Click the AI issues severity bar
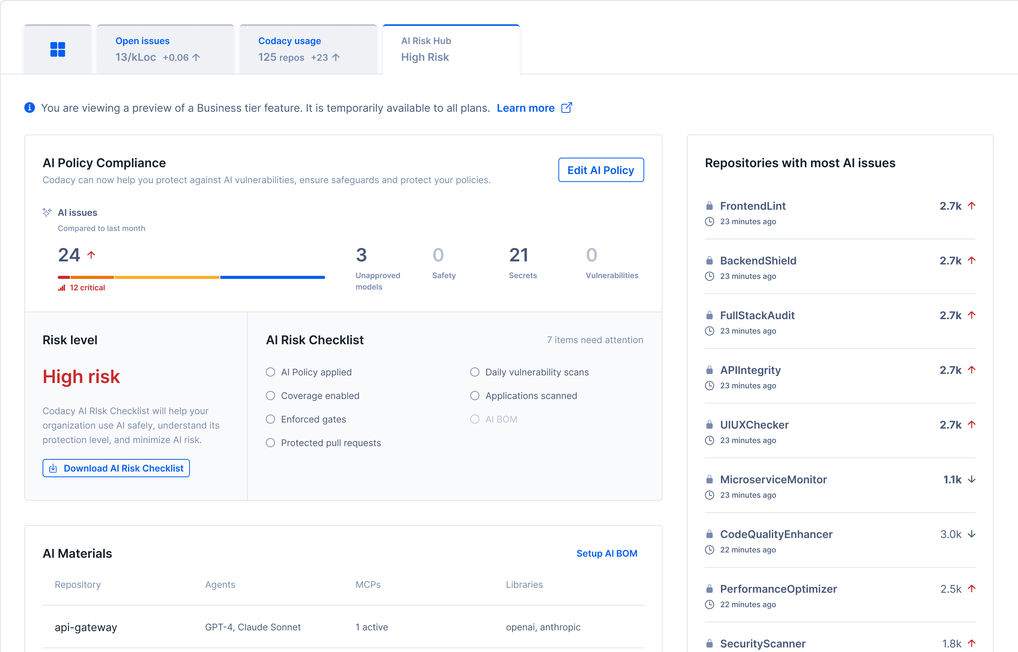This screenshot has width=1018, height=652. 191,277
